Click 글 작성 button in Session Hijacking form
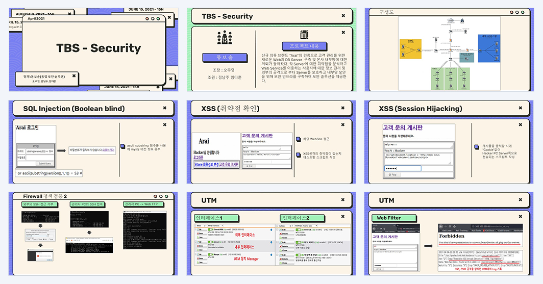Viewport: 543px width, 284px height. coord(392,175)
